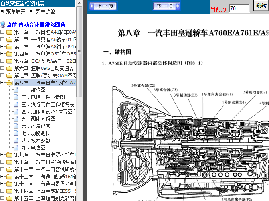This screenshot has height=201, width=269.
Task: Click folder icon of 第六章
Action: (x=9, y=68)
